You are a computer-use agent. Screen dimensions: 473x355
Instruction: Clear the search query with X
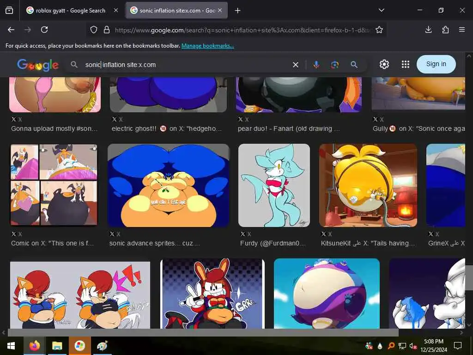point(296,65)
